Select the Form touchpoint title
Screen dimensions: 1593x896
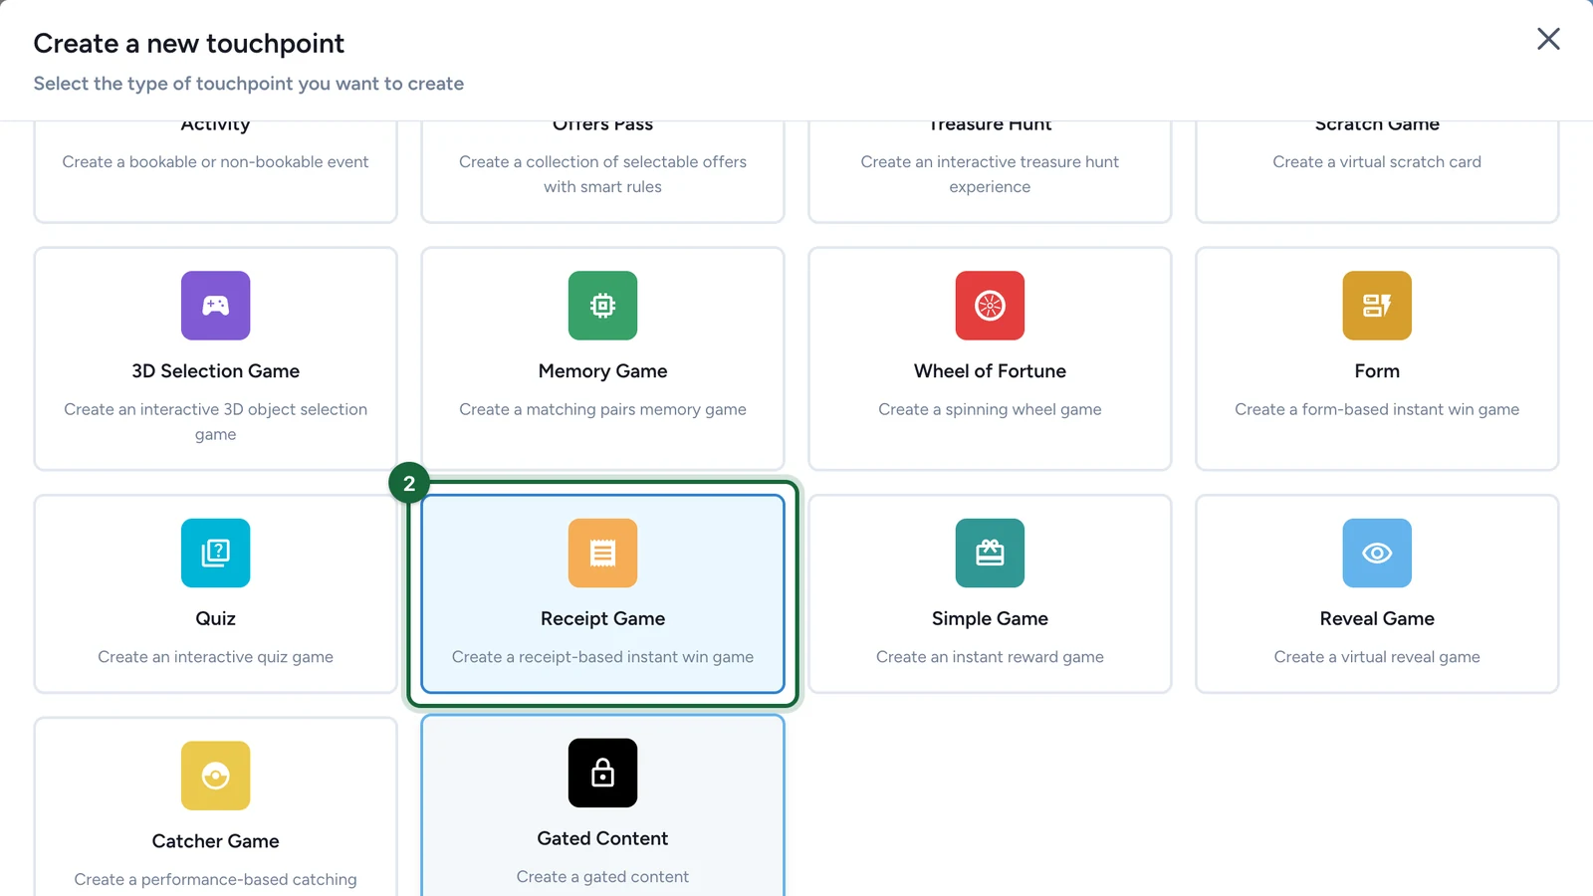tap(1377, 371)
